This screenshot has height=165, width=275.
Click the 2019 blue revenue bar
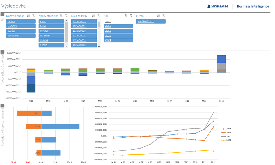point(49,140)
